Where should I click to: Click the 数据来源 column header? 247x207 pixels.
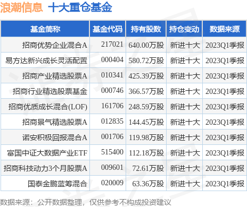click(225, 29)
